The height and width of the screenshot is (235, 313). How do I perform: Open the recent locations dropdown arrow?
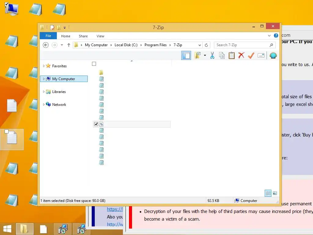pos(62,45)
